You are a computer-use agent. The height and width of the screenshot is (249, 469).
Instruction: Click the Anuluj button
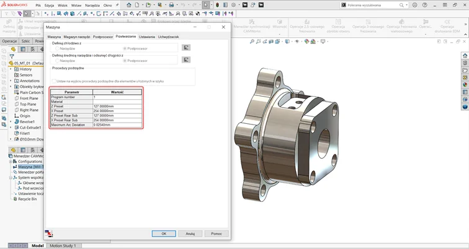tap(190, 234)
